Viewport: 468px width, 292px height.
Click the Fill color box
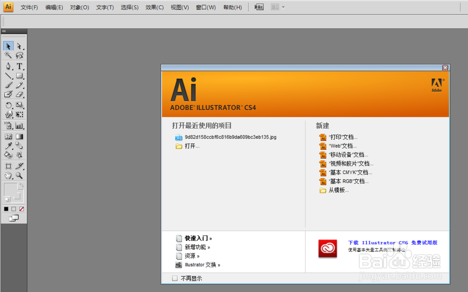(10, 190)
